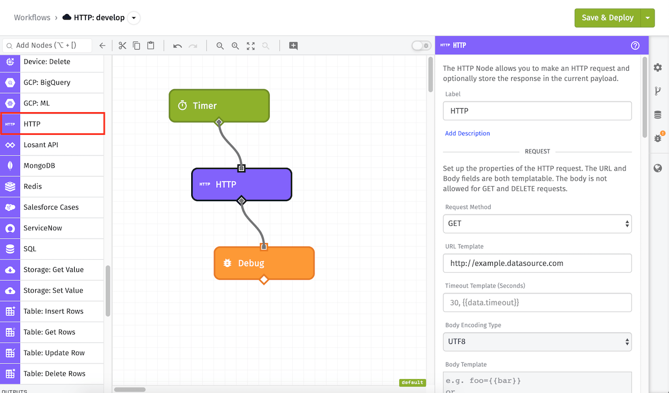Click the Save & Deploy button
The width and height of the screenshot is (669, 393).
pos(608,18)
